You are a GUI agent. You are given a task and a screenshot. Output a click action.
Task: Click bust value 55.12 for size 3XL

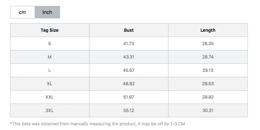[x=129, y=110]
